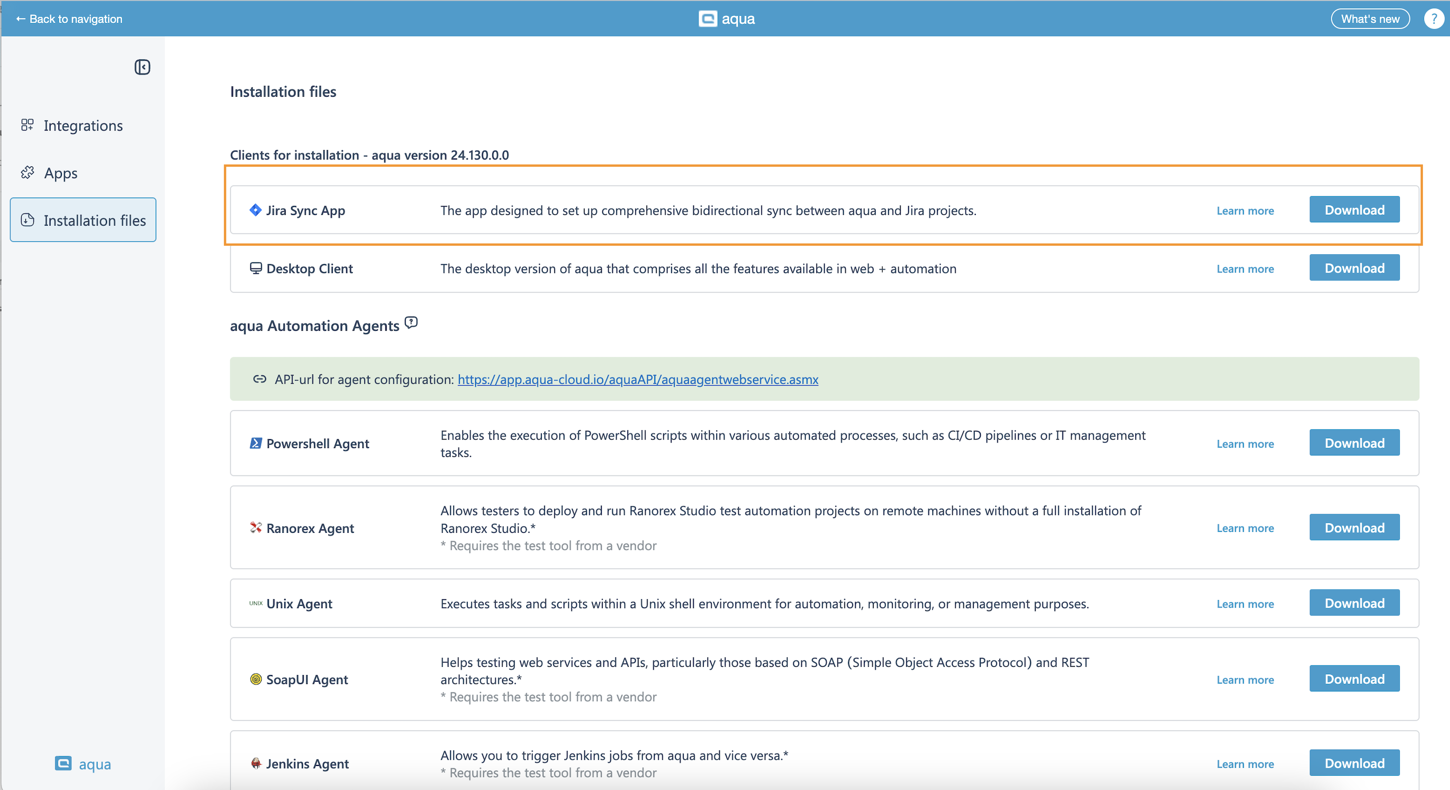Click the help question mark icon
The height and width of the screenshot is (790, 1450).
pyautogui.click(x=1434, y=19)
